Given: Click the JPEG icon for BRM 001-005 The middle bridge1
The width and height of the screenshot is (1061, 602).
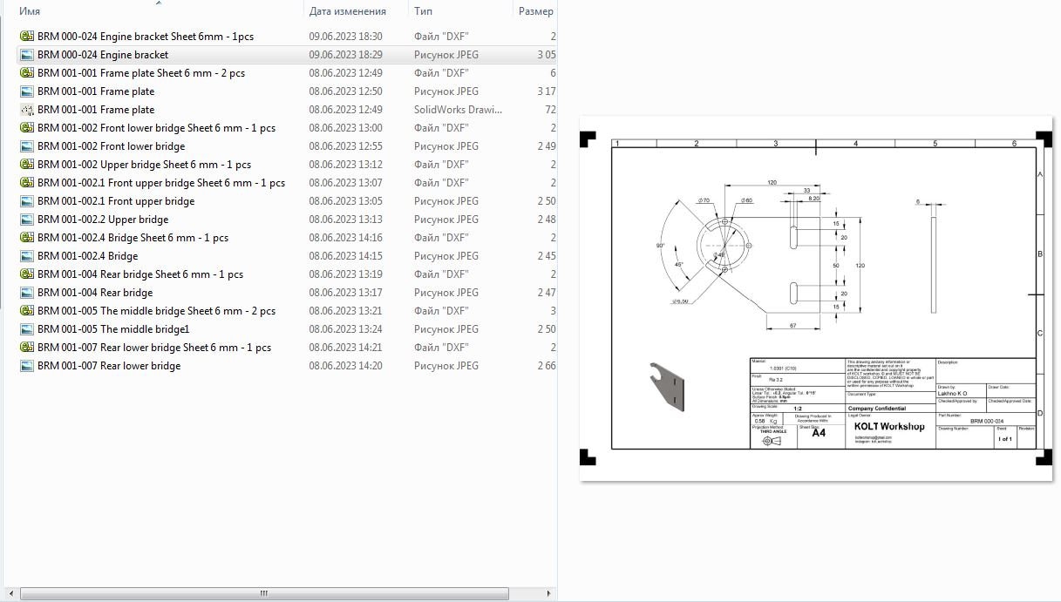Looking at the screenshot, I should [x=24, y=328].
